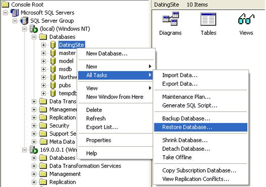The height and width of the screenshot is (187, 266).
Task: Choose Export List... menu entry
Action: click(x=116, y=127)
